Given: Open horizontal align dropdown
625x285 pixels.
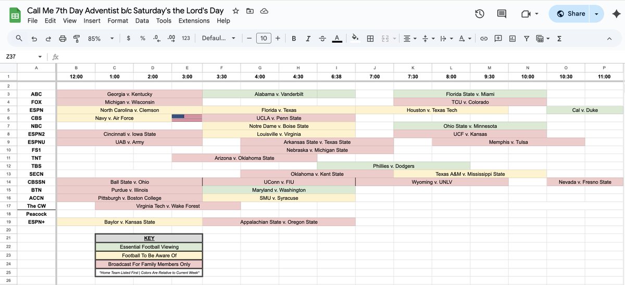Looking at the screenshot, I should pos(410,38).
